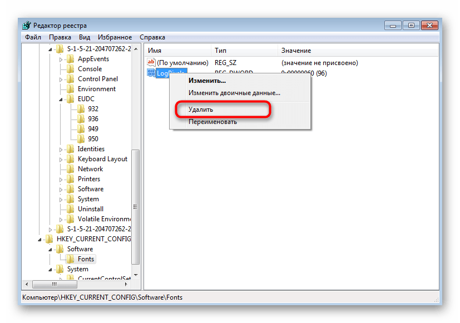This screenshot has height=323, width=460.
Task: Click the horizontal scroll right arrow
Action: [126, 284]
